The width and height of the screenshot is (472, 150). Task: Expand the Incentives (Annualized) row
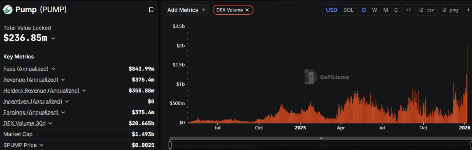point(67,101)
